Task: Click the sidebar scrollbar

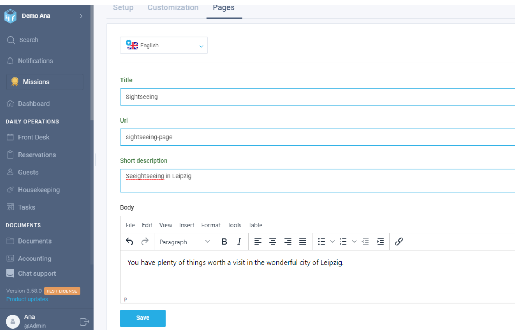Action: (92, 63)
